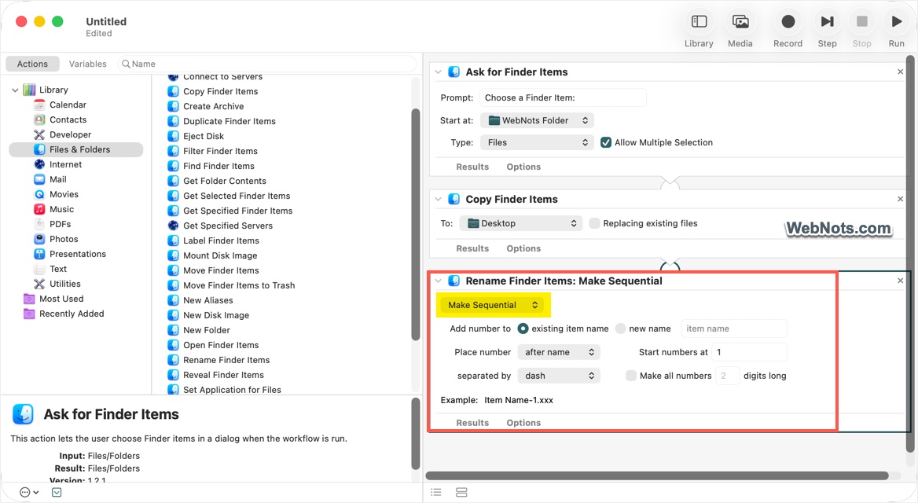Toggle Allow Multiple Selection checkbox
Screen dimensions: 918x503
[x=606, y=142]
